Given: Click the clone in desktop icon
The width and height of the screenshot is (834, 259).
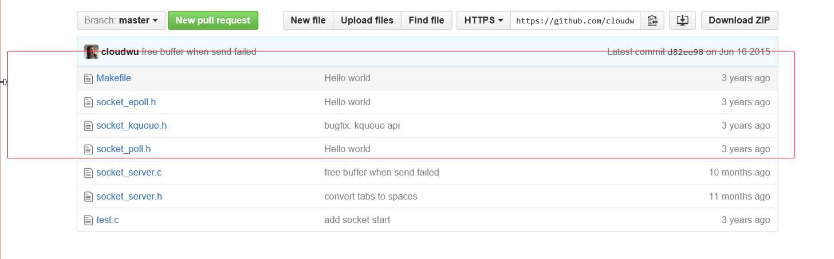Looking at the screenshot, I should click(682, 21).
